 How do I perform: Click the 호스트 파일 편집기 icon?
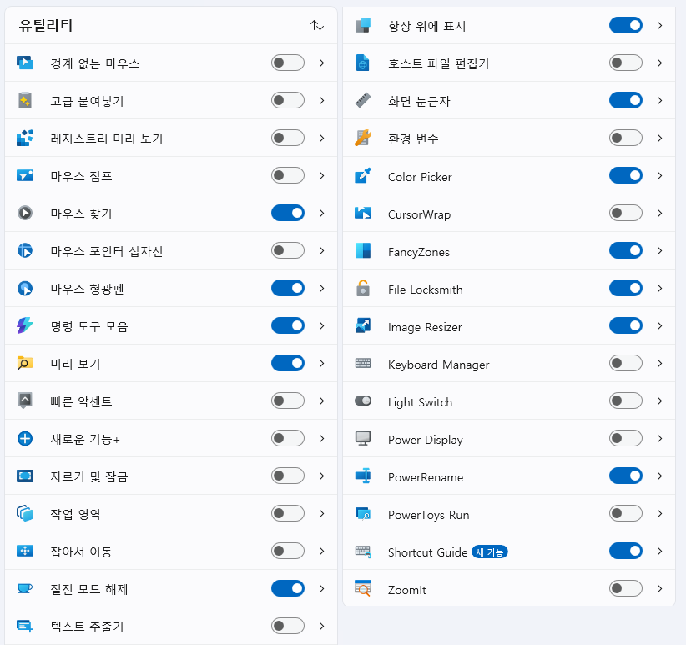tap(363, 63)
